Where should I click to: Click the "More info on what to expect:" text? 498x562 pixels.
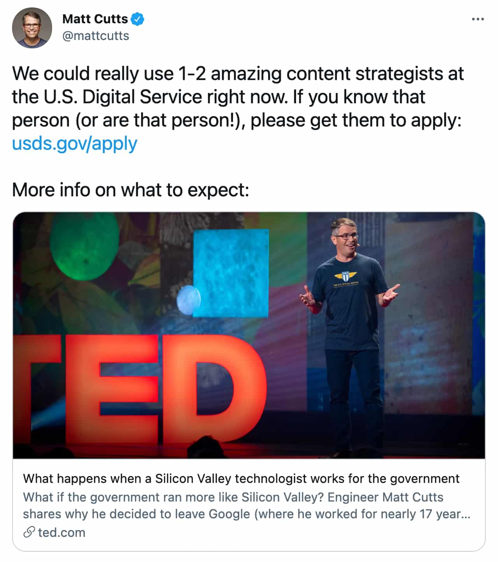130,190
